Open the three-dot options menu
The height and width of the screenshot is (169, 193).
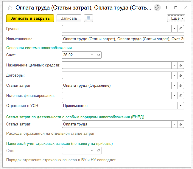pos(166,8)
